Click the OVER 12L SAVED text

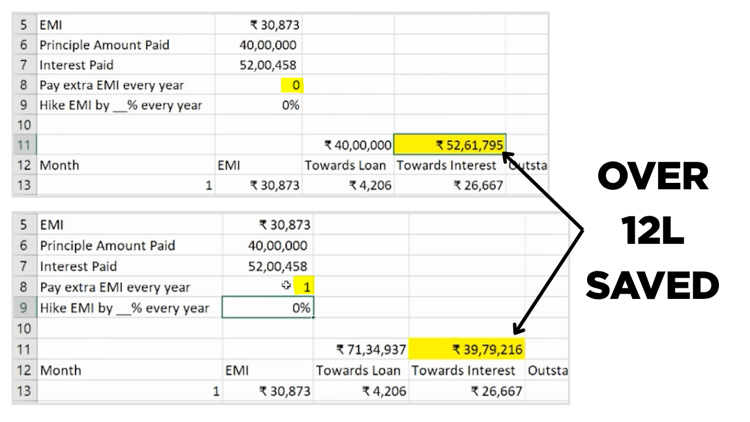coord(652,232)
